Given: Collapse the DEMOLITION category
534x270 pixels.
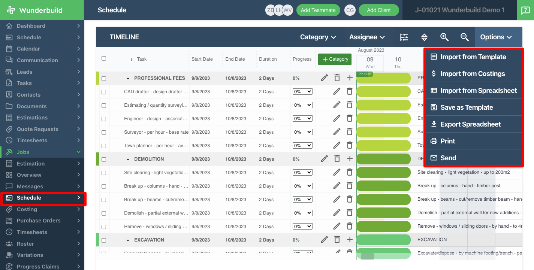Looking at the screenshot, I should click(x=128, y=159).
